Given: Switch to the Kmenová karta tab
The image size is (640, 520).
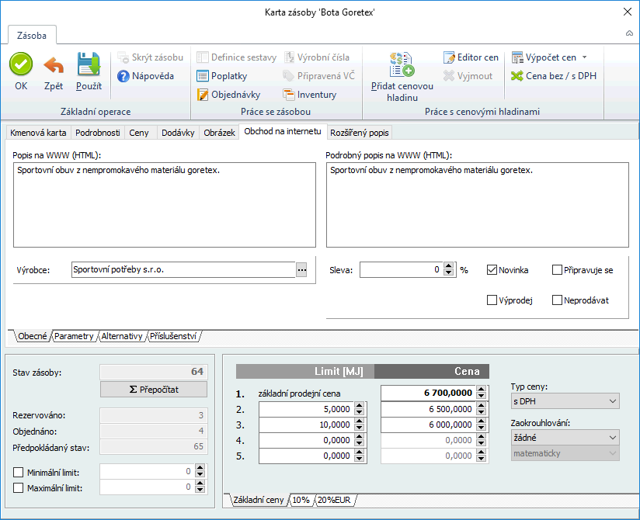Looking at the screenshot, I should (x=38, y=133).
